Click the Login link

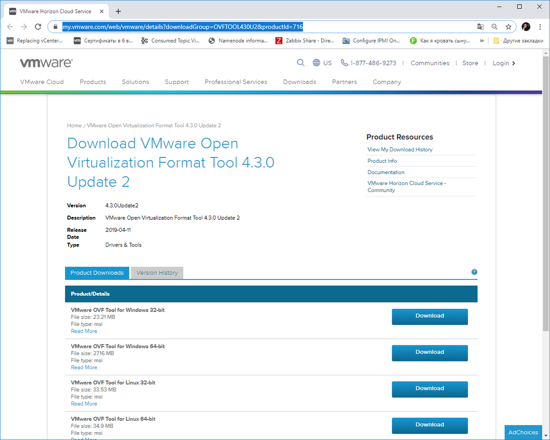coord(504,63)
